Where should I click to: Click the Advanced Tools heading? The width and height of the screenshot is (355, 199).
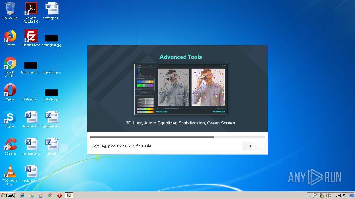point(181,57)
